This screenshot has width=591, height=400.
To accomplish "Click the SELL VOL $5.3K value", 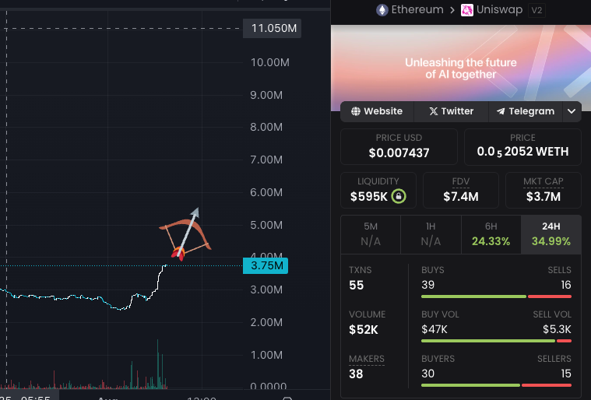I will click(557, 329).
